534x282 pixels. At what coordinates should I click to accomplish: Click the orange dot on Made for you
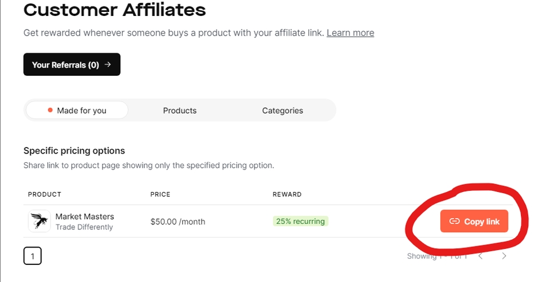[50, 110]
